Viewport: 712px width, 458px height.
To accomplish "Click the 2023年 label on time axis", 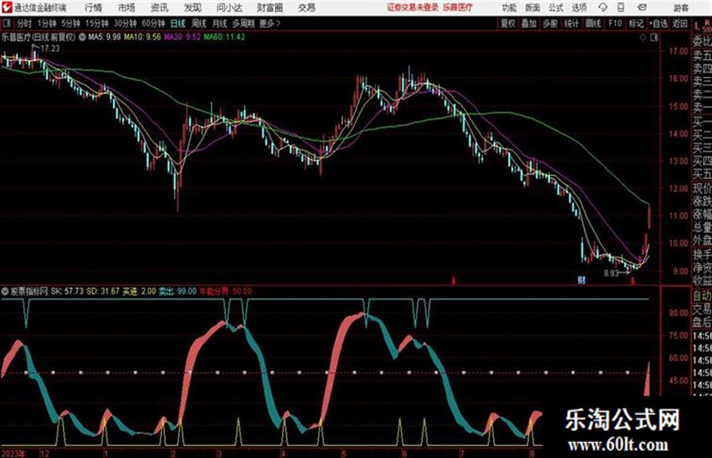I will (13, 453).
